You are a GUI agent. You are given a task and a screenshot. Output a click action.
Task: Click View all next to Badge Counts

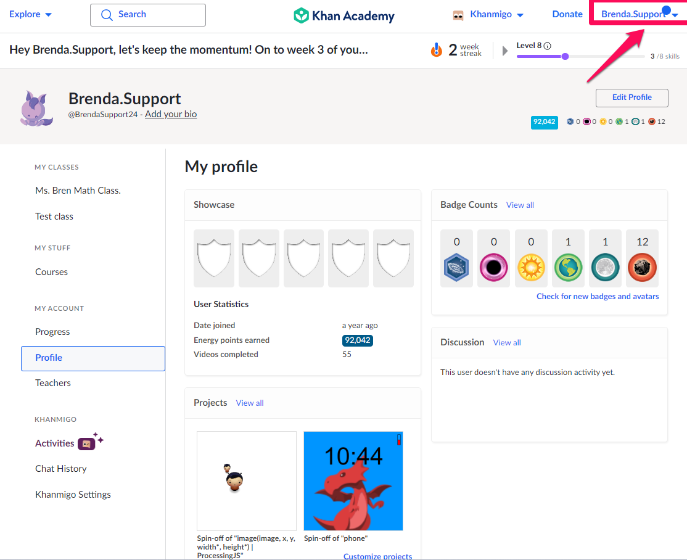[520, 205]
